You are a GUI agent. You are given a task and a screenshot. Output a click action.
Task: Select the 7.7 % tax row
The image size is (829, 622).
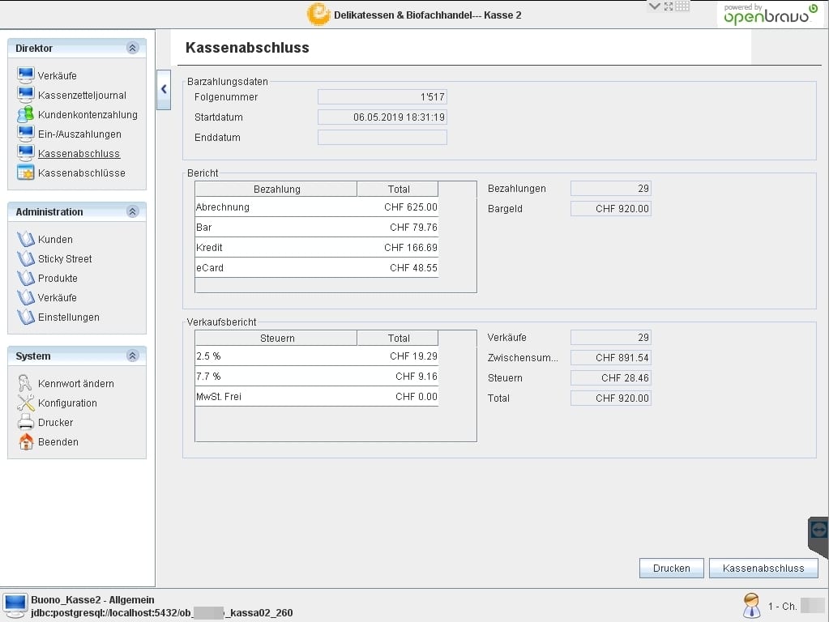(317, 377)
